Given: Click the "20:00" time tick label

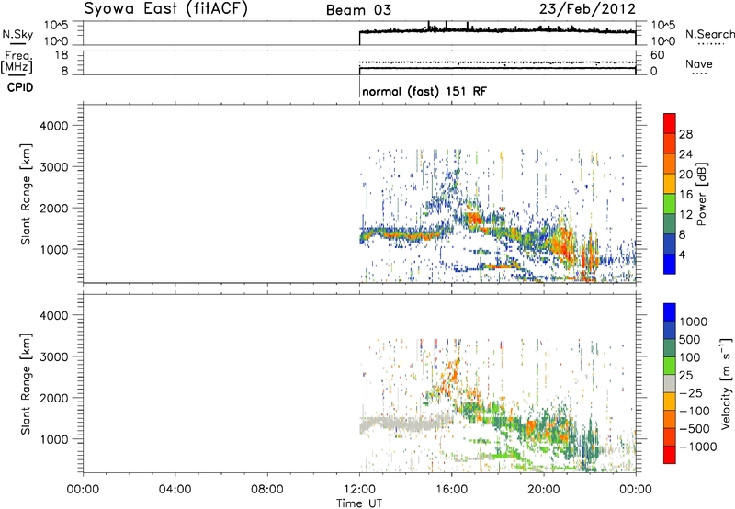Looking at the screenshot, I should point(544,490).
